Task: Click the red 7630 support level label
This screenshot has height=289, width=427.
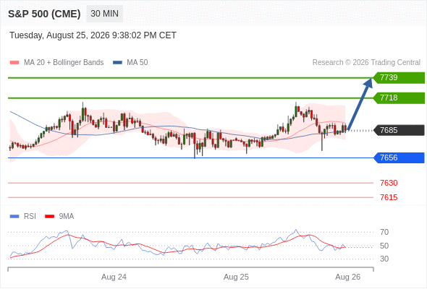Action: click(x=389, y=183)
